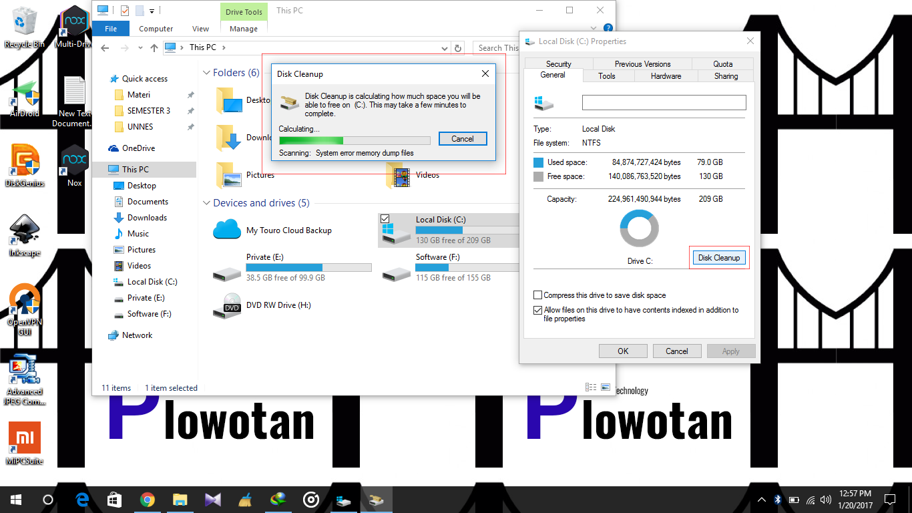Image resolution: width=912 pixels, height=513 pixels.
Task: Collapse the Folders (6) section
Action: coord(207,73)
